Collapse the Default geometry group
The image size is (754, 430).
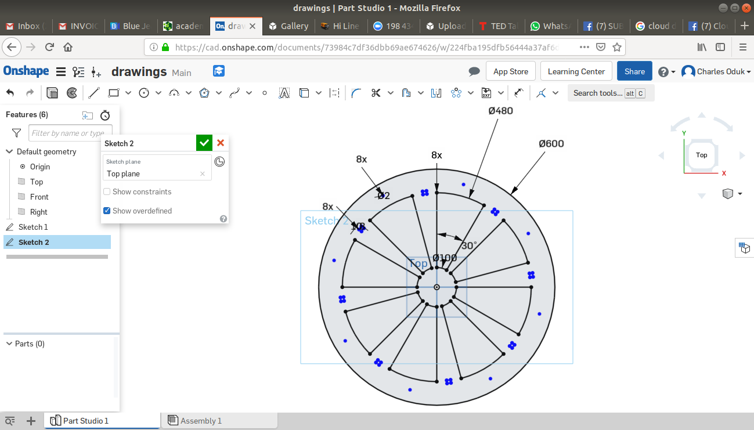pos(9,151)
